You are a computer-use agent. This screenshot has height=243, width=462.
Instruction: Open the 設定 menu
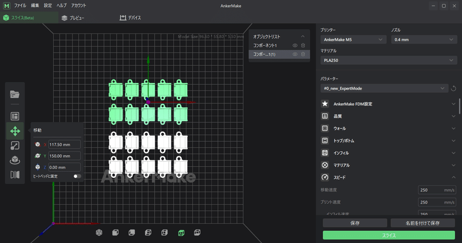pos(48,6)
